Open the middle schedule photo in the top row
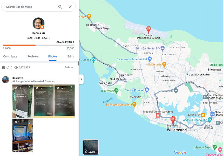 pos(43,101)
